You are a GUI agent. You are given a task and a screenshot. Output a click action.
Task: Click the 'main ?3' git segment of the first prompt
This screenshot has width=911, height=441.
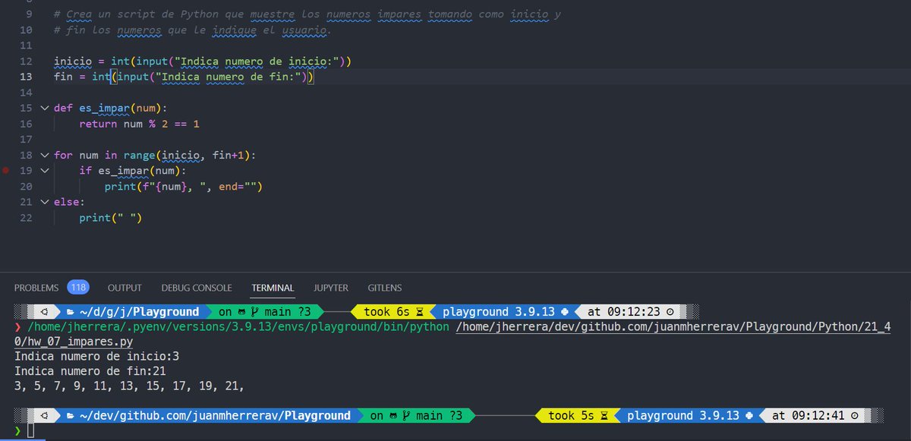pyautogui.click(x=265, y=312)
